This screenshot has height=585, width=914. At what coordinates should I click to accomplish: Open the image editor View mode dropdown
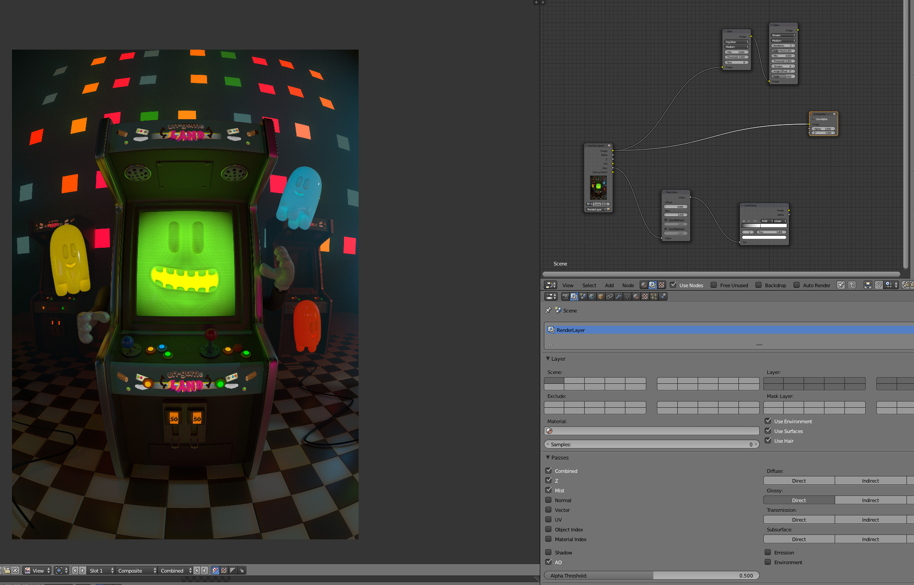tap(37, 570)
